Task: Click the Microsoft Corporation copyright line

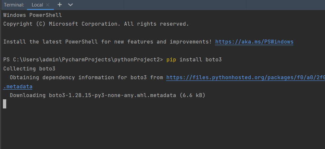Action: pyautogui.click(x=96, y=24)
